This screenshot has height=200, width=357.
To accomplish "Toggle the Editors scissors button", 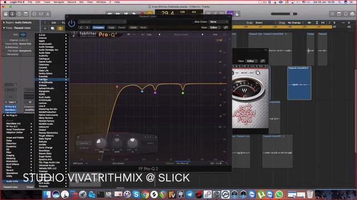I will click(x=48, y=14).
